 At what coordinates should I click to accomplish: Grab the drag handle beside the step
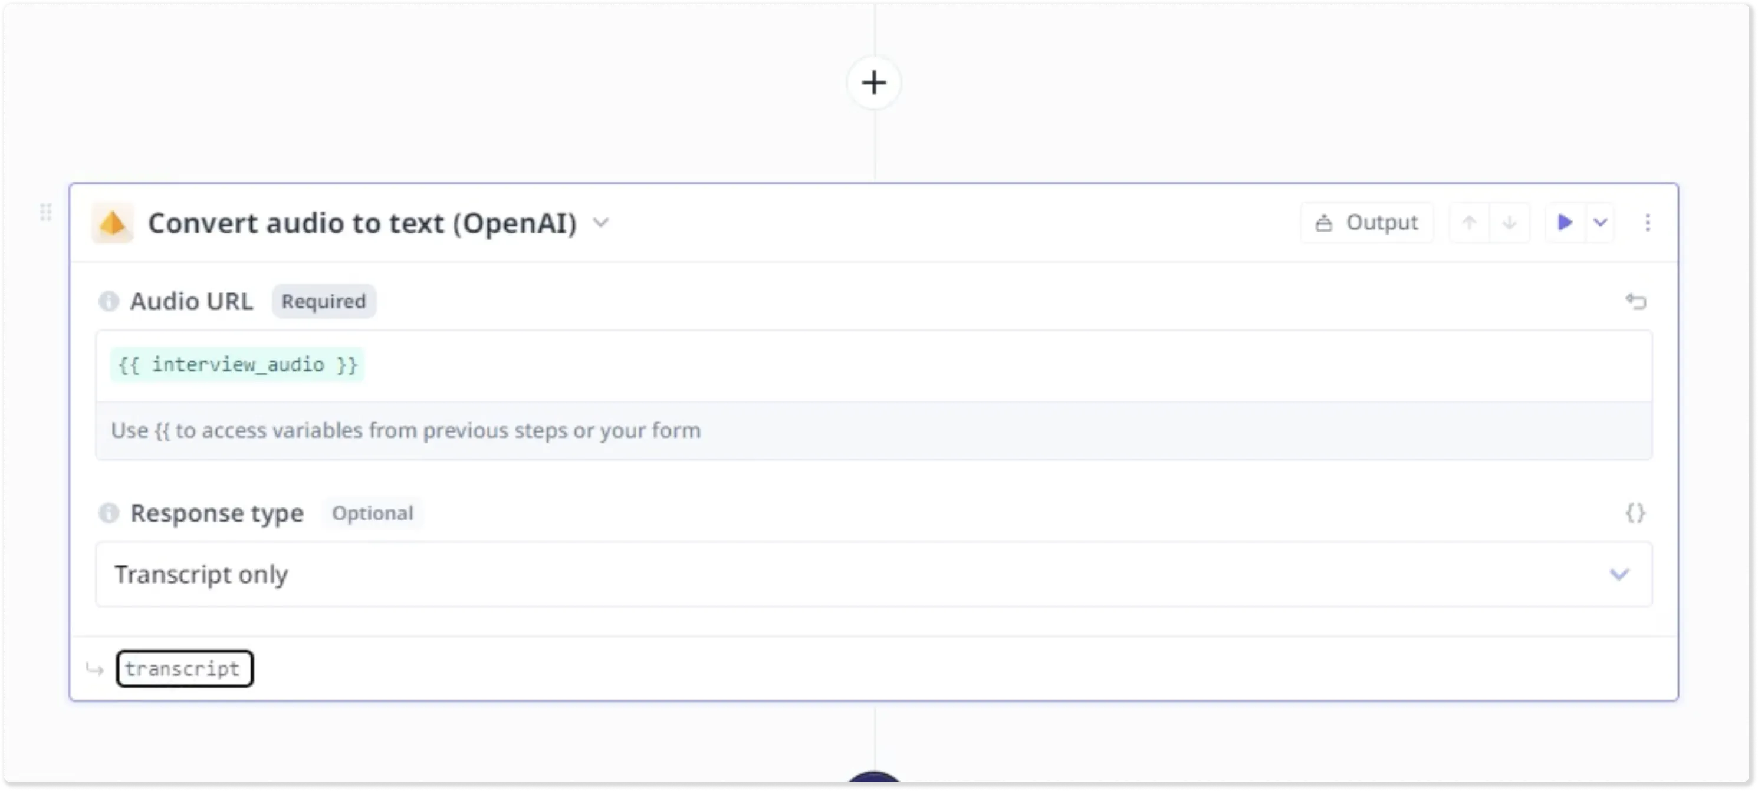tap(46, 212)
